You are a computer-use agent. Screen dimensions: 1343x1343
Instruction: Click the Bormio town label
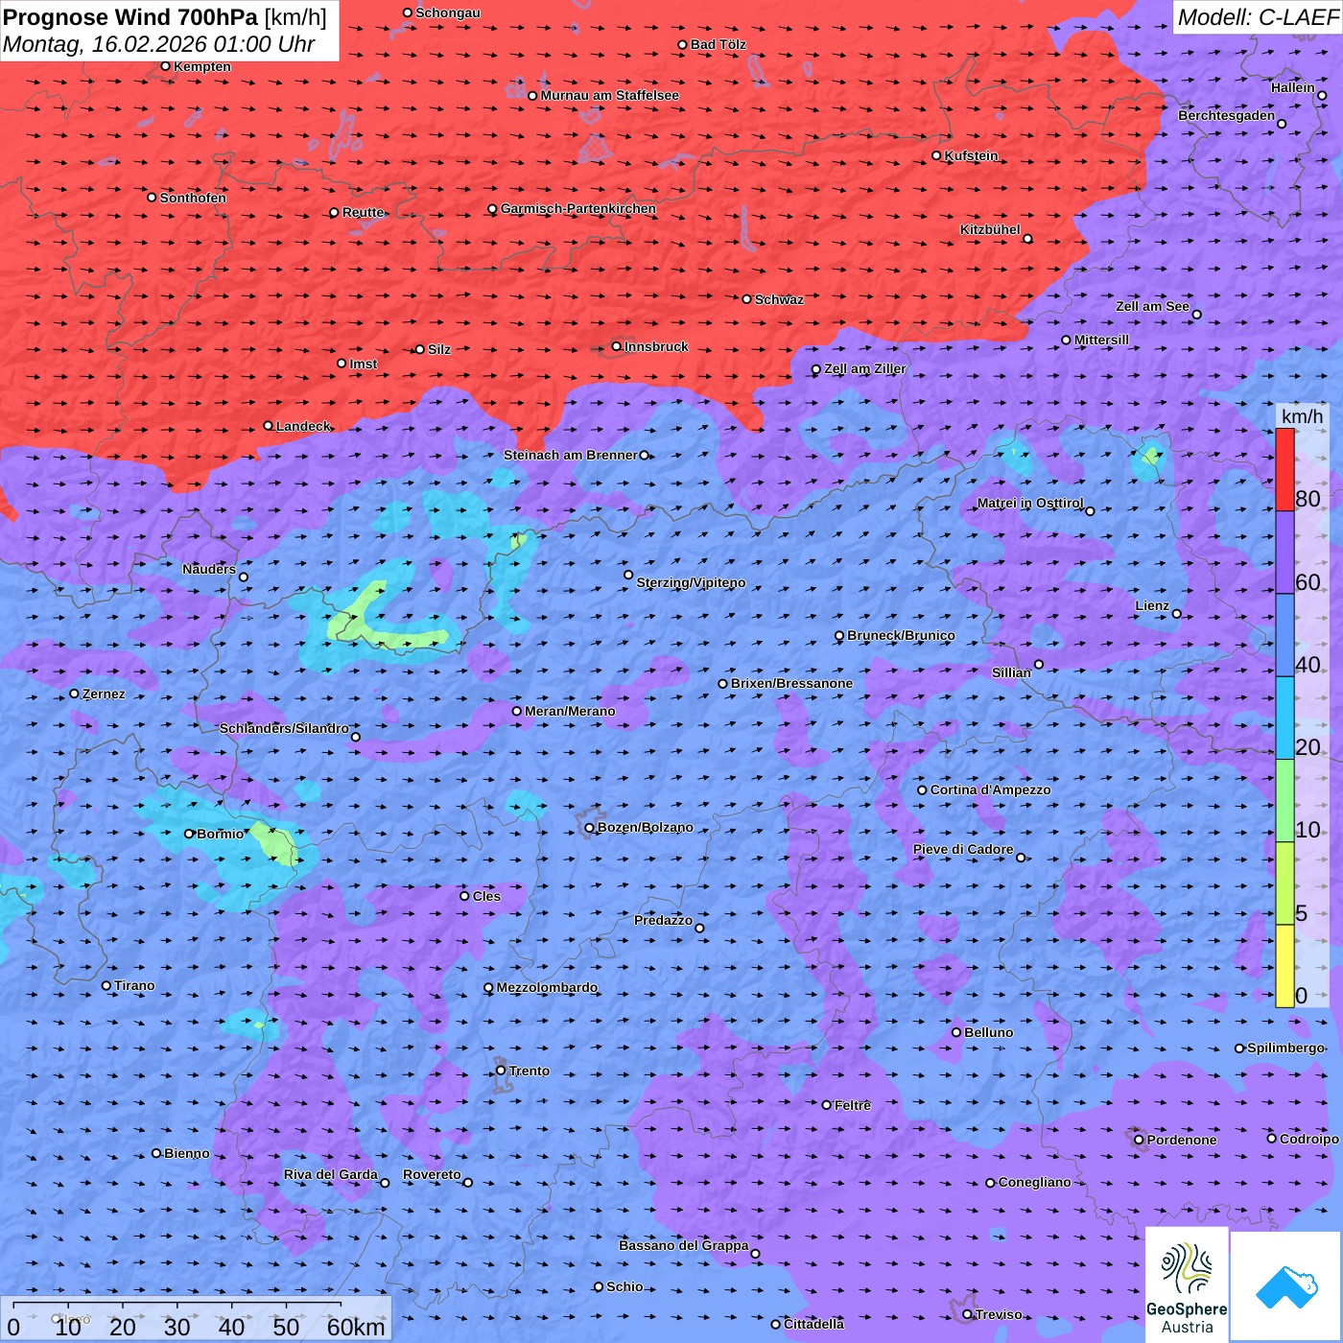pyautogui.click(x=220, y=834)
